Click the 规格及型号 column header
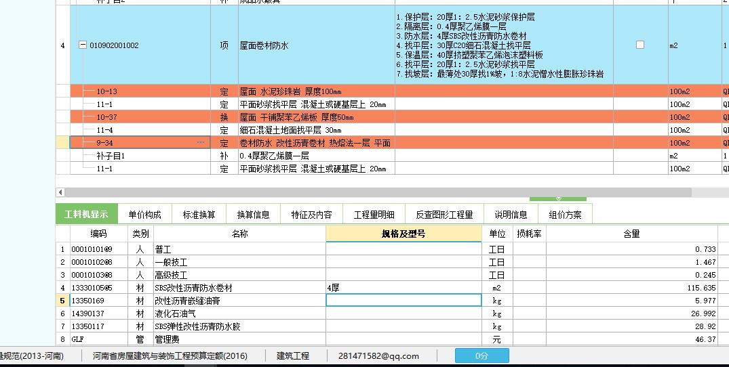This screenshot has height=367, width=729. 403,234
